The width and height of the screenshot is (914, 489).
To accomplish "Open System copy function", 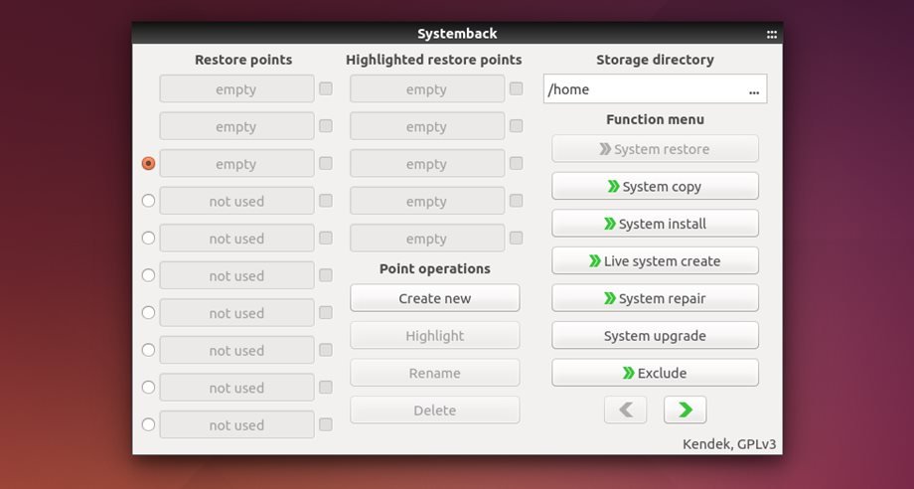I will (655, 187).
